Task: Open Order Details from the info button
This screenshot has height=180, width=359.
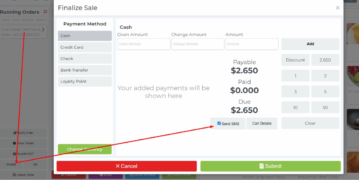Action: point(24,143)
